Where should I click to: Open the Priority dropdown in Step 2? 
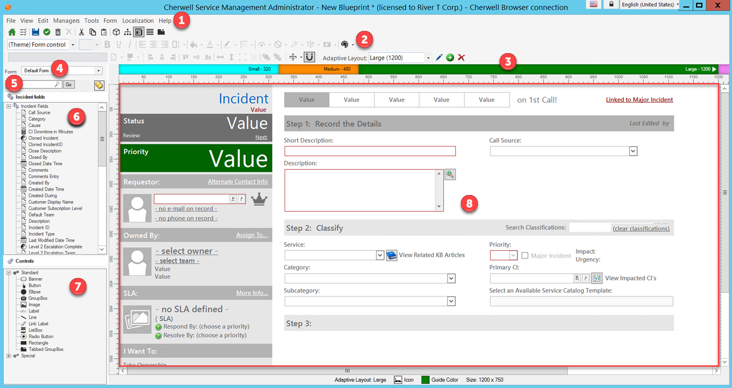[x=513, y=255]
